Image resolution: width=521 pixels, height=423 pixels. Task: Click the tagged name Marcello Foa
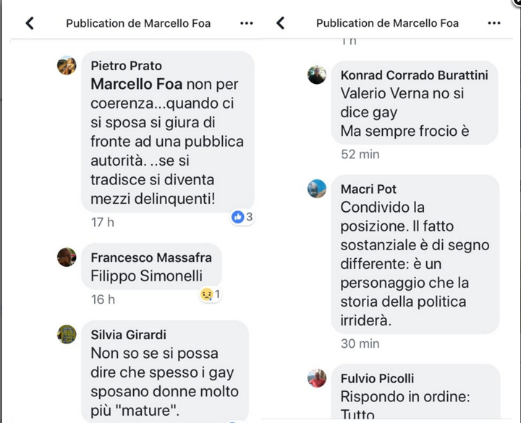pos(136,85)
